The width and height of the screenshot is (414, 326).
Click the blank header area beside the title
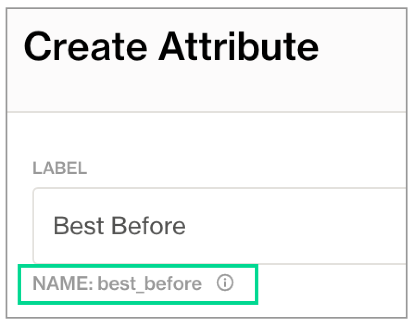tap(366, 47)
